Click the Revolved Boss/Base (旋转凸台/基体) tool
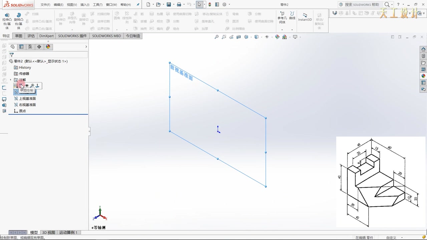This screenshot has width=427, height=240. point(19,21)
